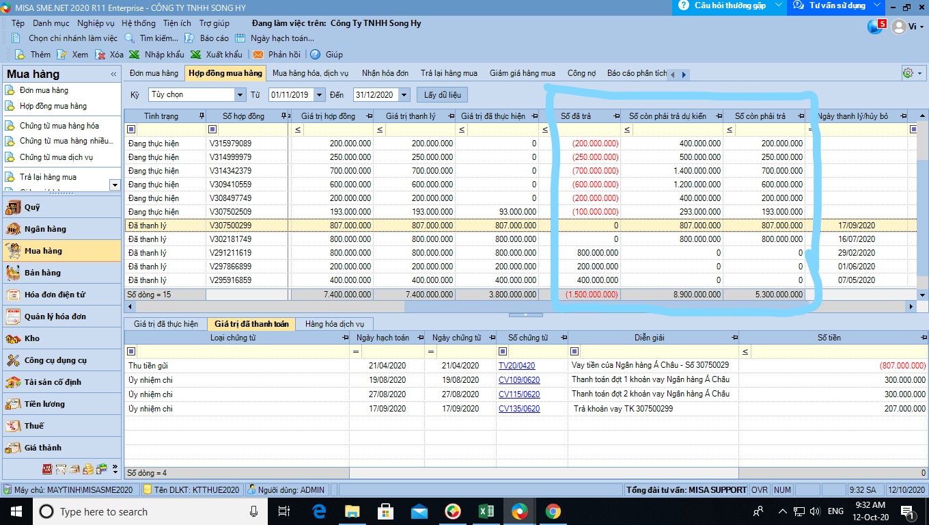Viewport: 929px width, 525px height.
Task: Open Chrome from the Windows taskbar
Action: [553, 511]
